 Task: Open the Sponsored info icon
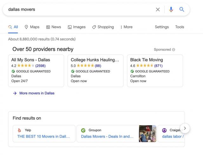tap(174, 50)
